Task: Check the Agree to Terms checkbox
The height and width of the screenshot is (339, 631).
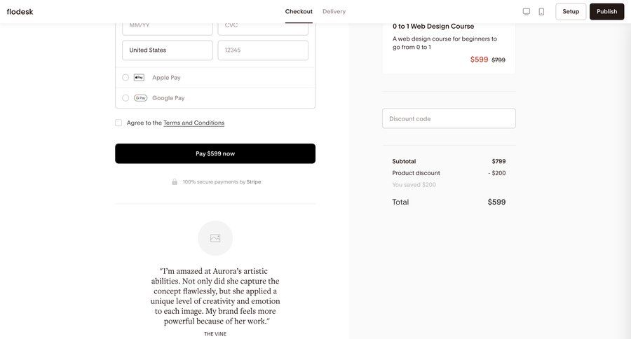Action: click(x=118, y=123)
